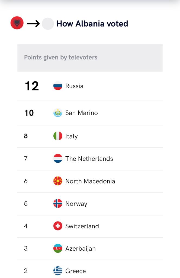The height and width of the screenshot is (278, 180).
Task: Open The Netherlands entry
Action: coord(90,159)
